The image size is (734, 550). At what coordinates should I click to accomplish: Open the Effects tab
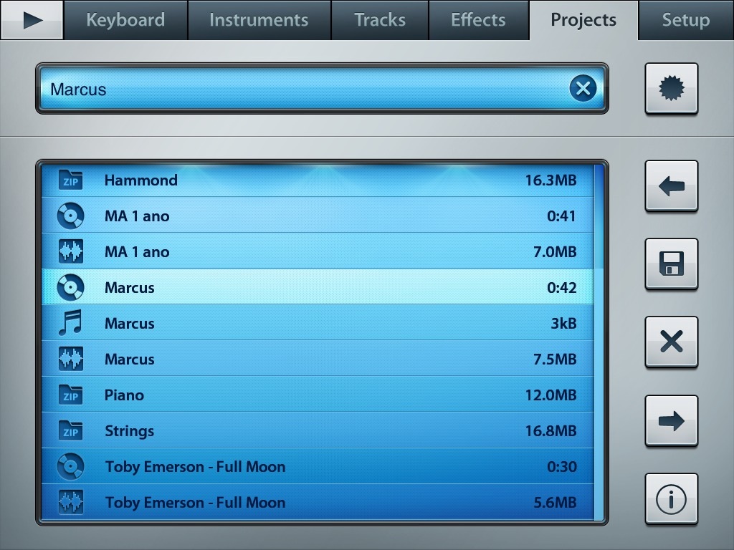click(x=478, y=19)
